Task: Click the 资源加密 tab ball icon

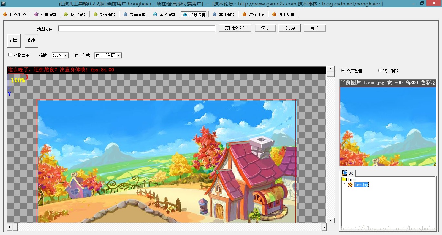Action: (244, 15)
